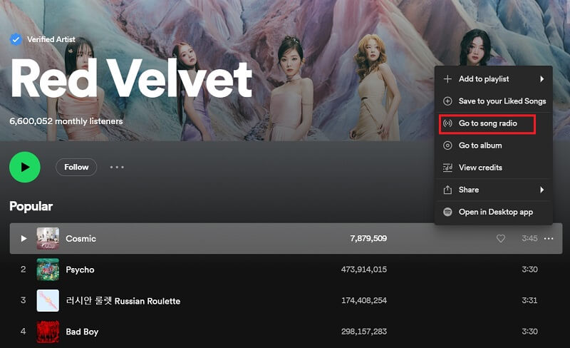The image size is (570, 348).
Task: Click play count 7,879,509
Action: pyautogui.click(x=368, y=238)
